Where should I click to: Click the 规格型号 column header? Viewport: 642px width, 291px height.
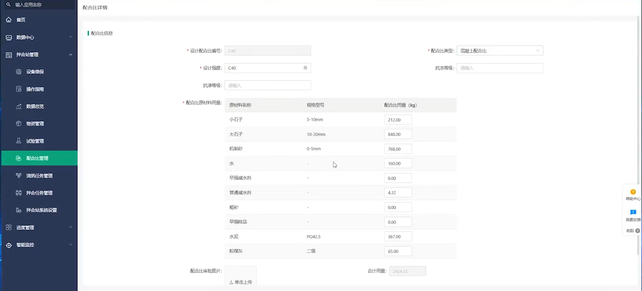pos(315,105)
